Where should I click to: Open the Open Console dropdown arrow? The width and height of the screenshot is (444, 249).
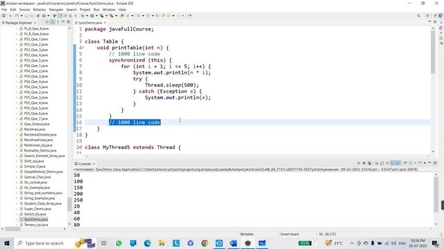click(425, 163)
